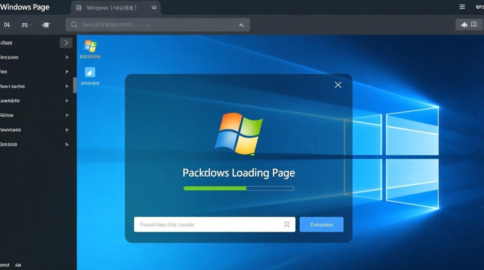This screenshot has width=484, height=270.
Task: Toggle the pill-shaped switch on the browser tab
Action: pyautogui.click(x=154, y=7)
